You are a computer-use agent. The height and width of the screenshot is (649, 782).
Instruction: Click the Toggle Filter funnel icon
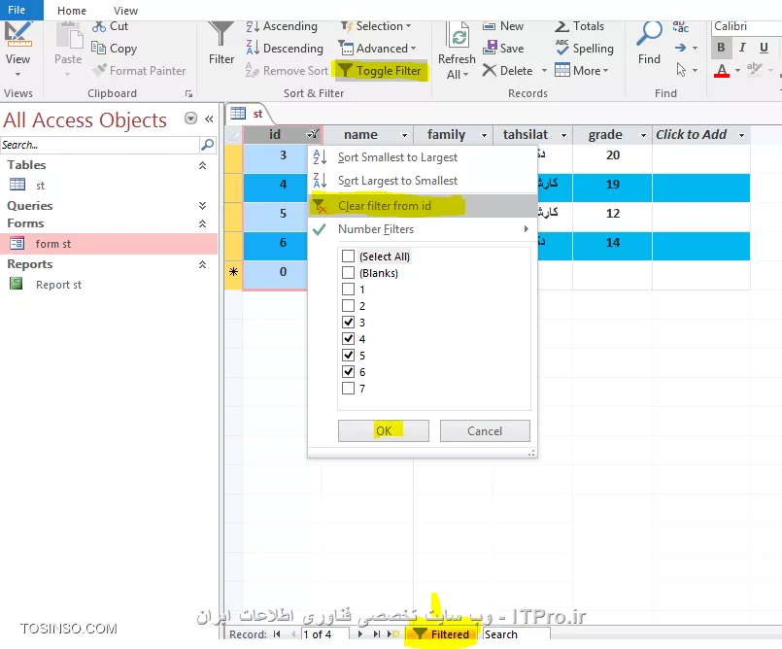[345, 70]
